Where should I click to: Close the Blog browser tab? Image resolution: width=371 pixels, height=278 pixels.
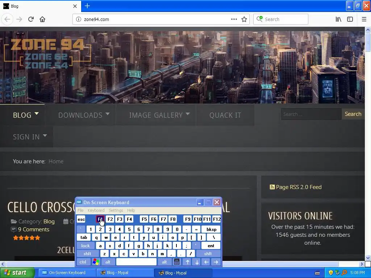(x=75, y=6)
